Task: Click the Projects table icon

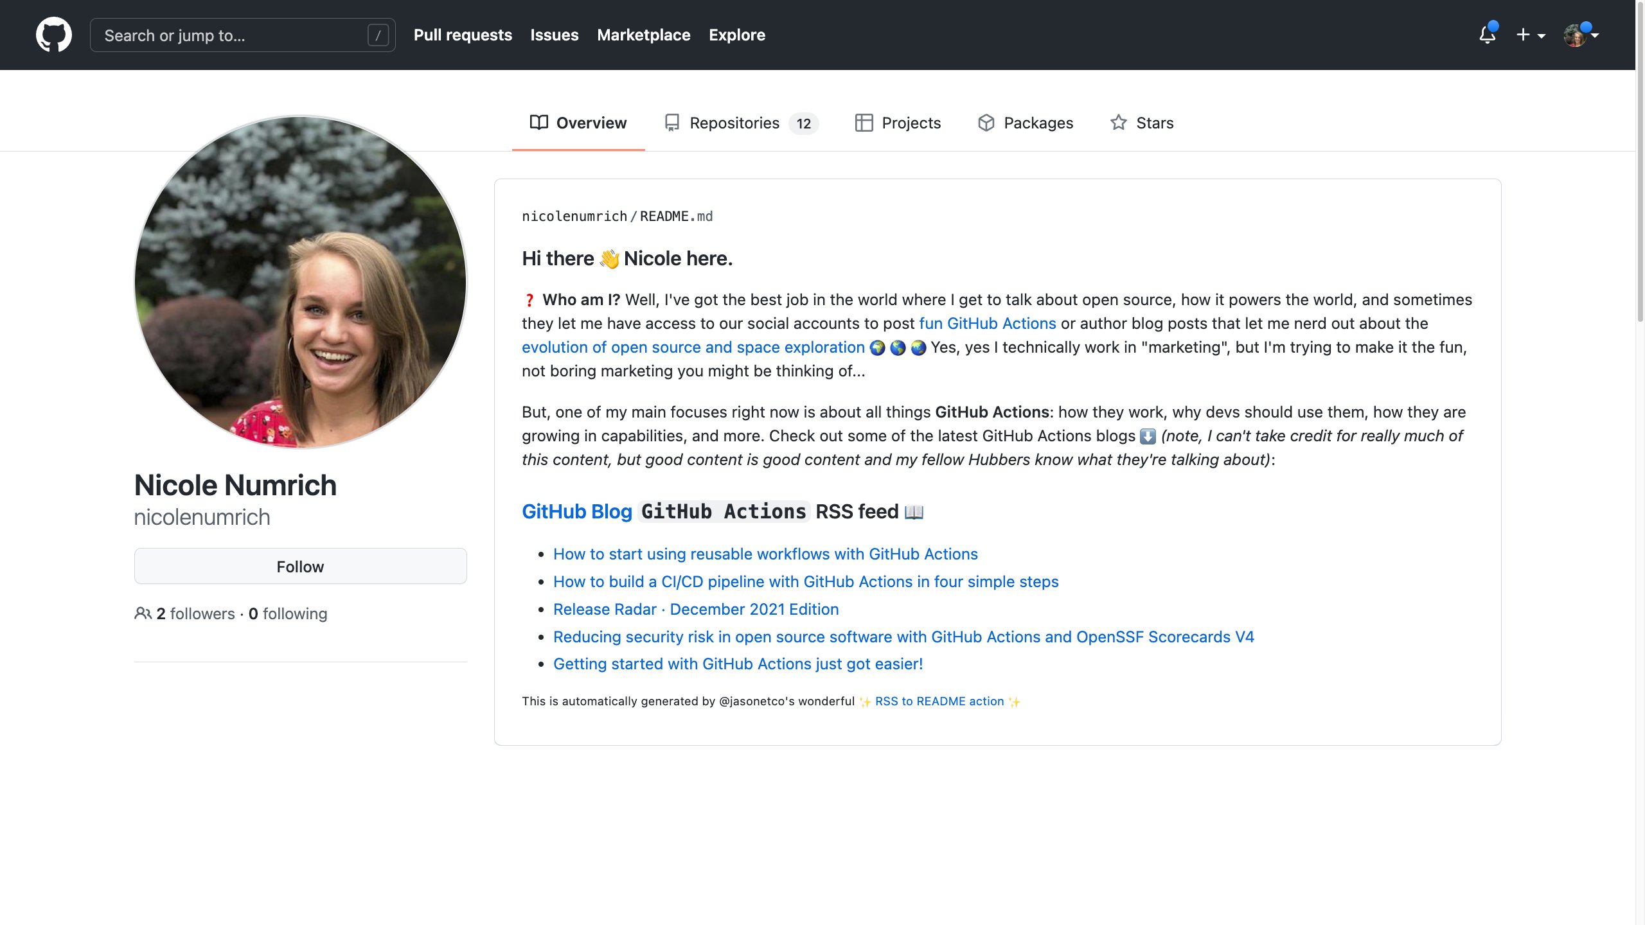Action: (864, 123)
